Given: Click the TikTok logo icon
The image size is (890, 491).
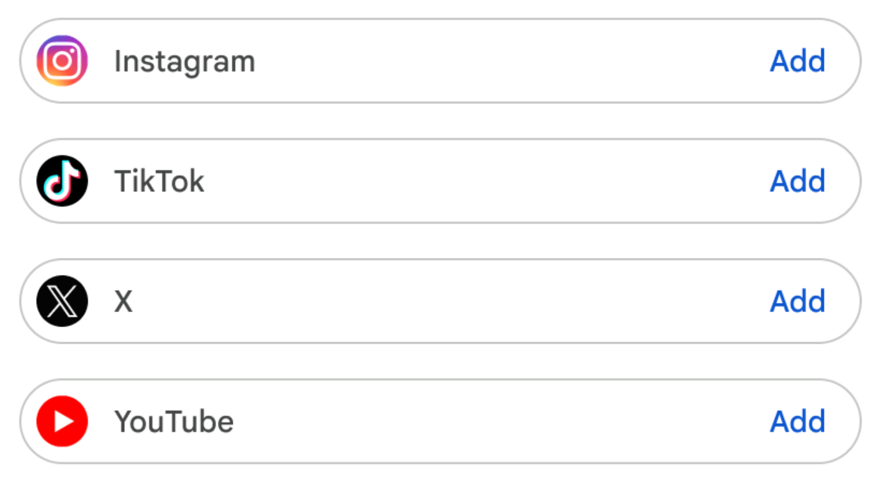Looking at the screenshot, I should (62, 181).
